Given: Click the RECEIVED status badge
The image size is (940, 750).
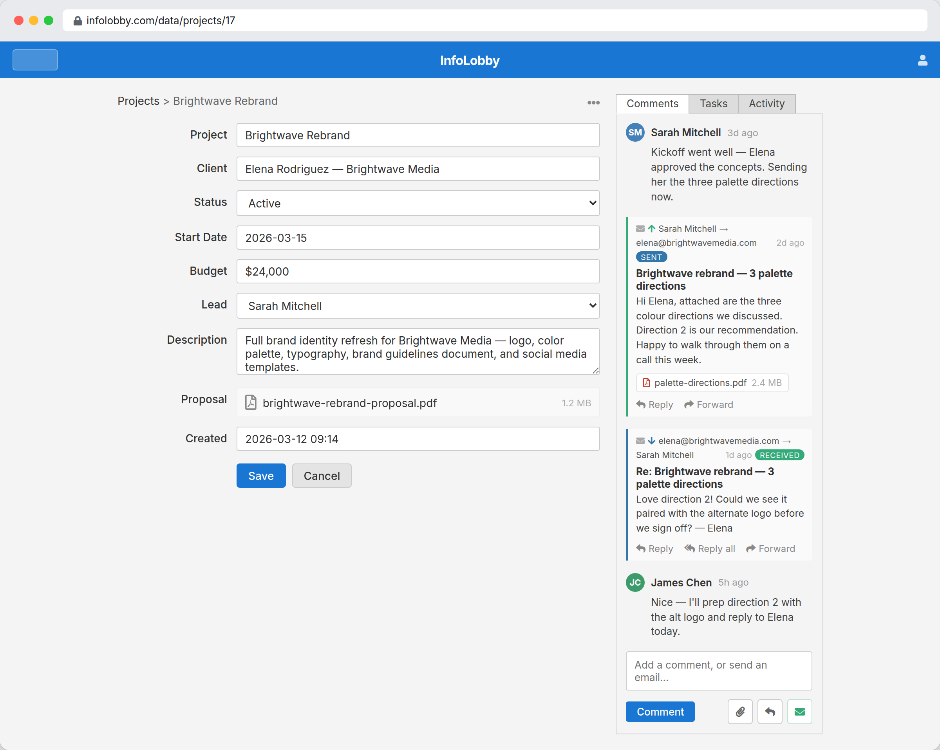Looking at the screenshot, I should point(779,455).
